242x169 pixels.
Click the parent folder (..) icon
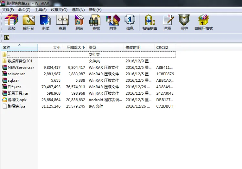(5, 54)
